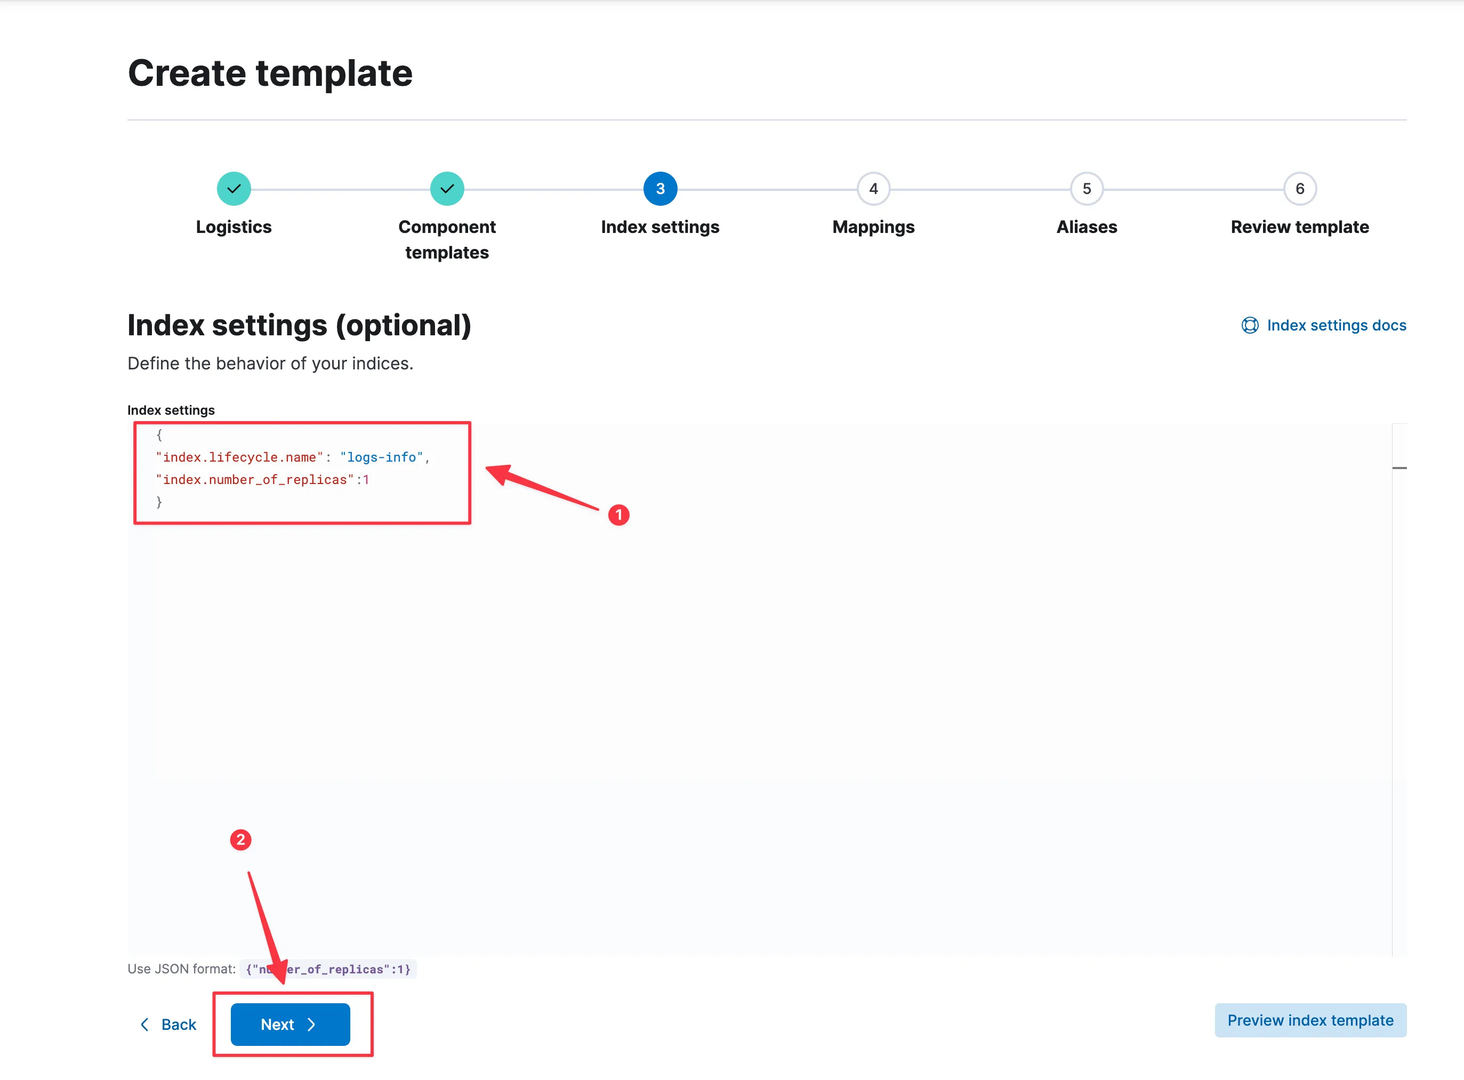The width and height of the screenshot is (1464, 1080).
Task: Click the help lifebuoy icon beside docs
Action: [x=1250, y=326]
